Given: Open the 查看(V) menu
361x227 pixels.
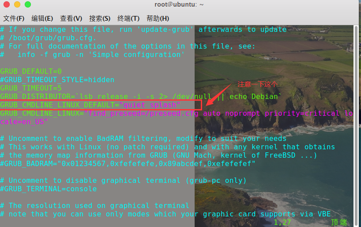Looking at the screenshot, I should [71, 19].
